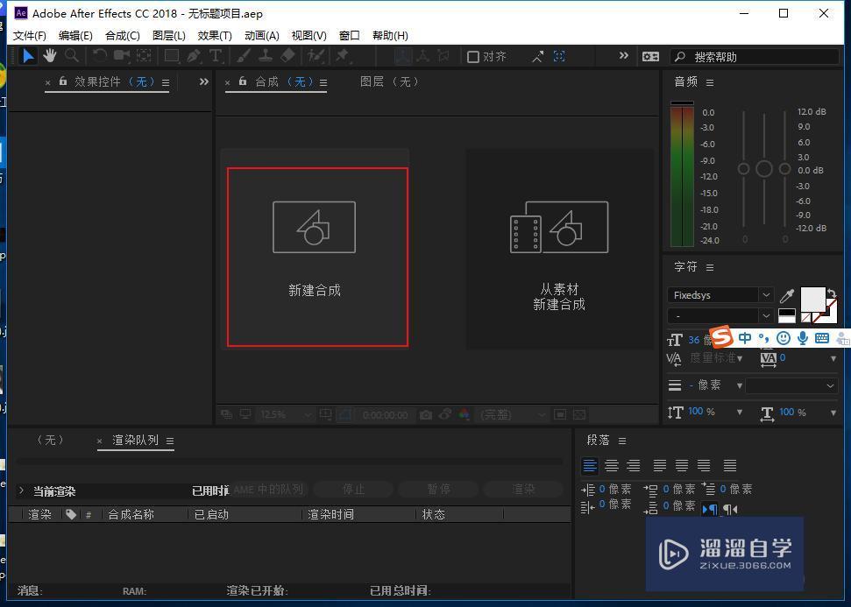Viewport: 851px width, 607px height.
Task: Set paragraph align left
Action: 590,465
